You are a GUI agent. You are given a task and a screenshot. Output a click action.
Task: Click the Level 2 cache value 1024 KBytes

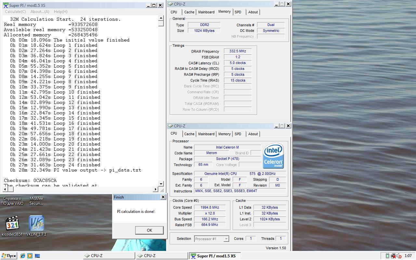[x=270, y=219]
